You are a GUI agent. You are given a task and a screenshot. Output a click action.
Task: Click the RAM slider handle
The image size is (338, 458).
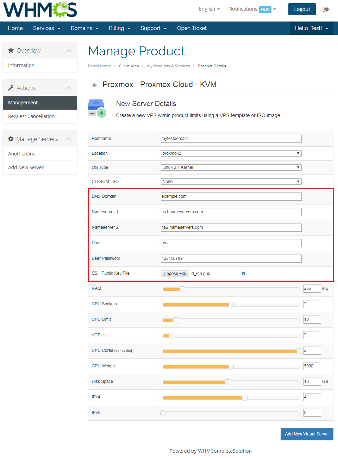click(182, 289)
